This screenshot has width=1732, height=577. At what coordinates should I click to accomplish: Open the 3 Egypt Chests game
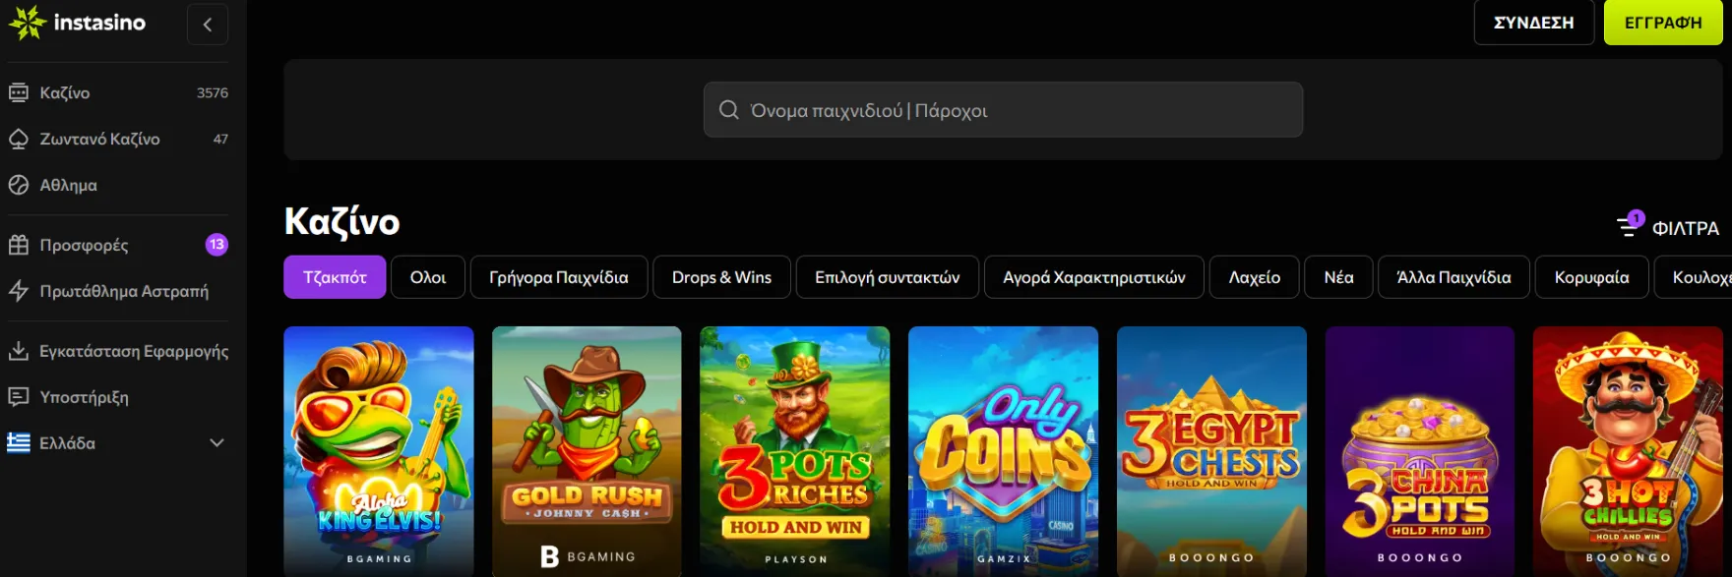click(1211, 451)
